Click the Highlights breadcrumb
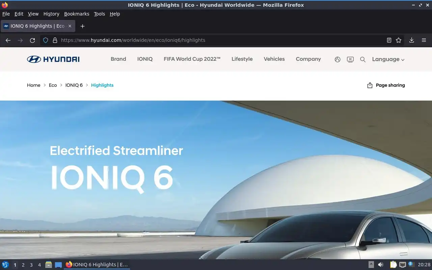Screen dimensions: 432x270 pos(102,85)
